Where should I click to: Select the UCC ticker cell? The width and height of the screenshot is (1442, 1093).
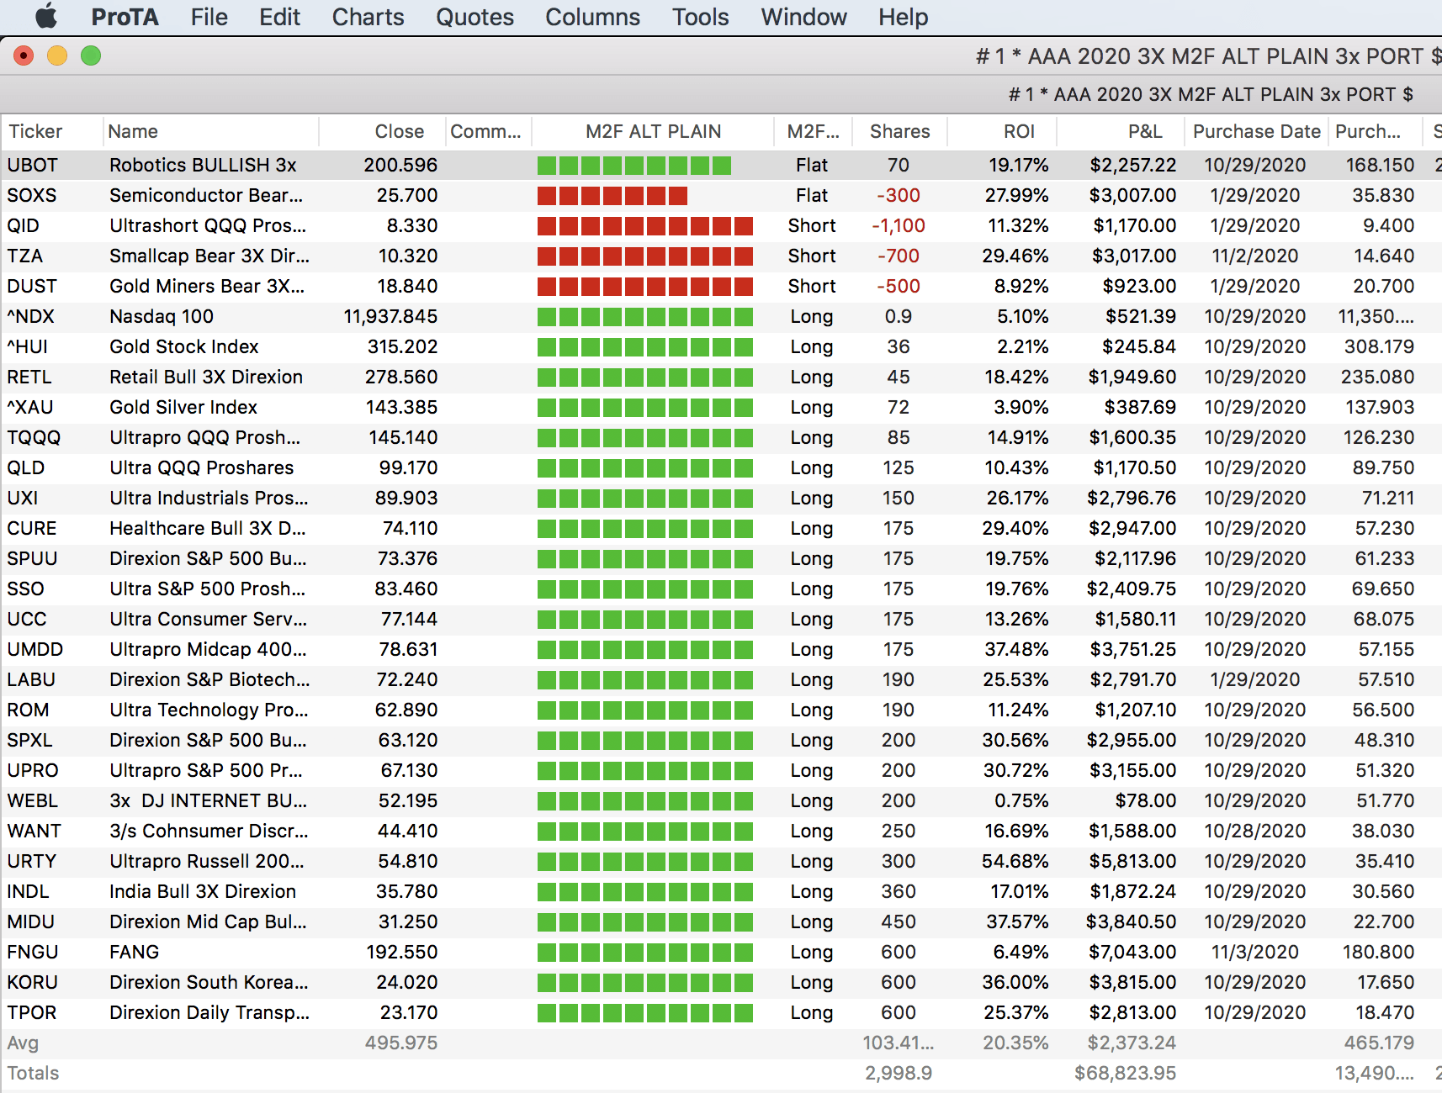click(27, 619)
